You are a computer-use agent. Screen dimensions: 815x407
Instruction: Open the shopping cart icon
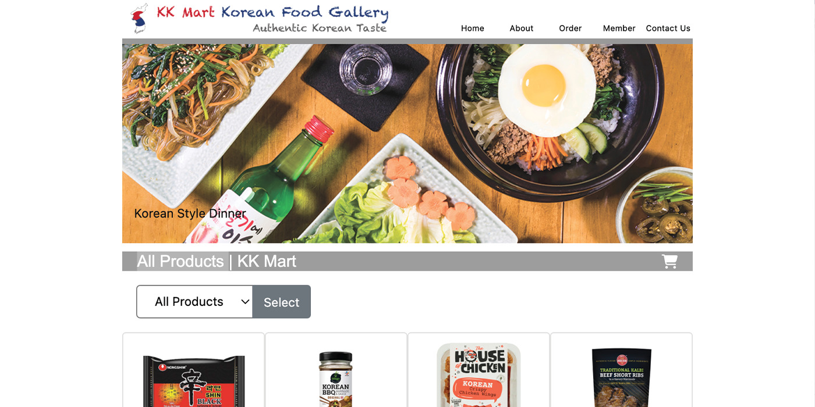(669, 262)
